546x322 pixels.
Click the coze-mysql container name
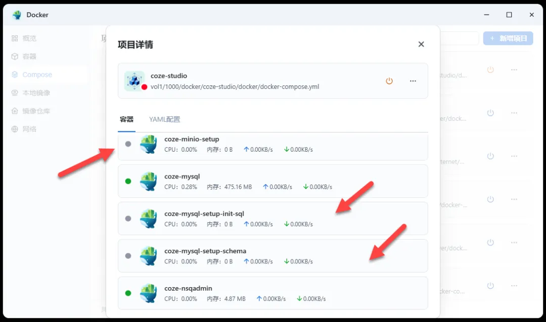pos(182,176)
